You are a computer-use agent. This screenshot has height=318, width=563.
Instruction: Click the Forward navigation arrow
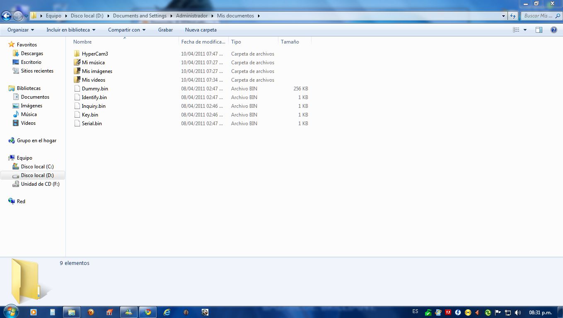pyautogui.click(x=18, y=16)
